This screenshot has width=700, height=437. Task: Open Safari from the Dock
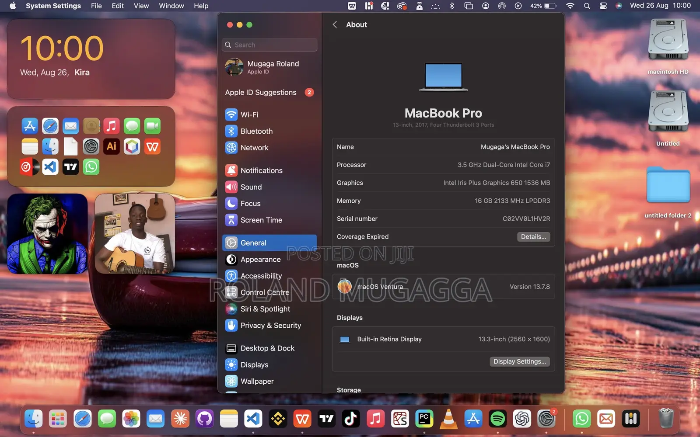click(x=83, y=419)
